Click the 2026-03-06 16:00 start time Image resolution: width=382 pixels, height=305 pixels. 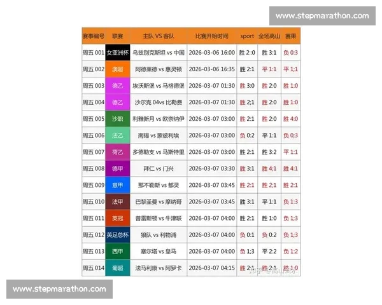212,53
